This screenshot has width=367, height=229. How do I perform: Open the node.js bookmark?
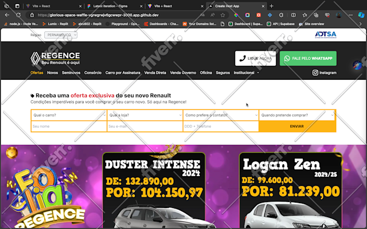point(21,24)
